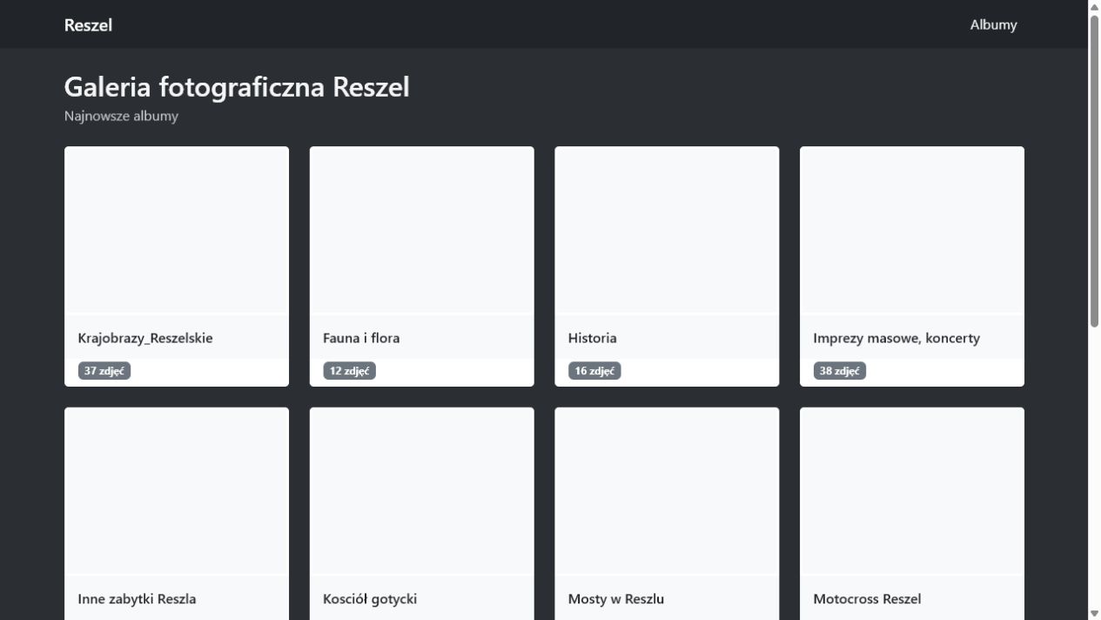Click the Motocross Reszel album thumbnail

(x=912, y=491)
